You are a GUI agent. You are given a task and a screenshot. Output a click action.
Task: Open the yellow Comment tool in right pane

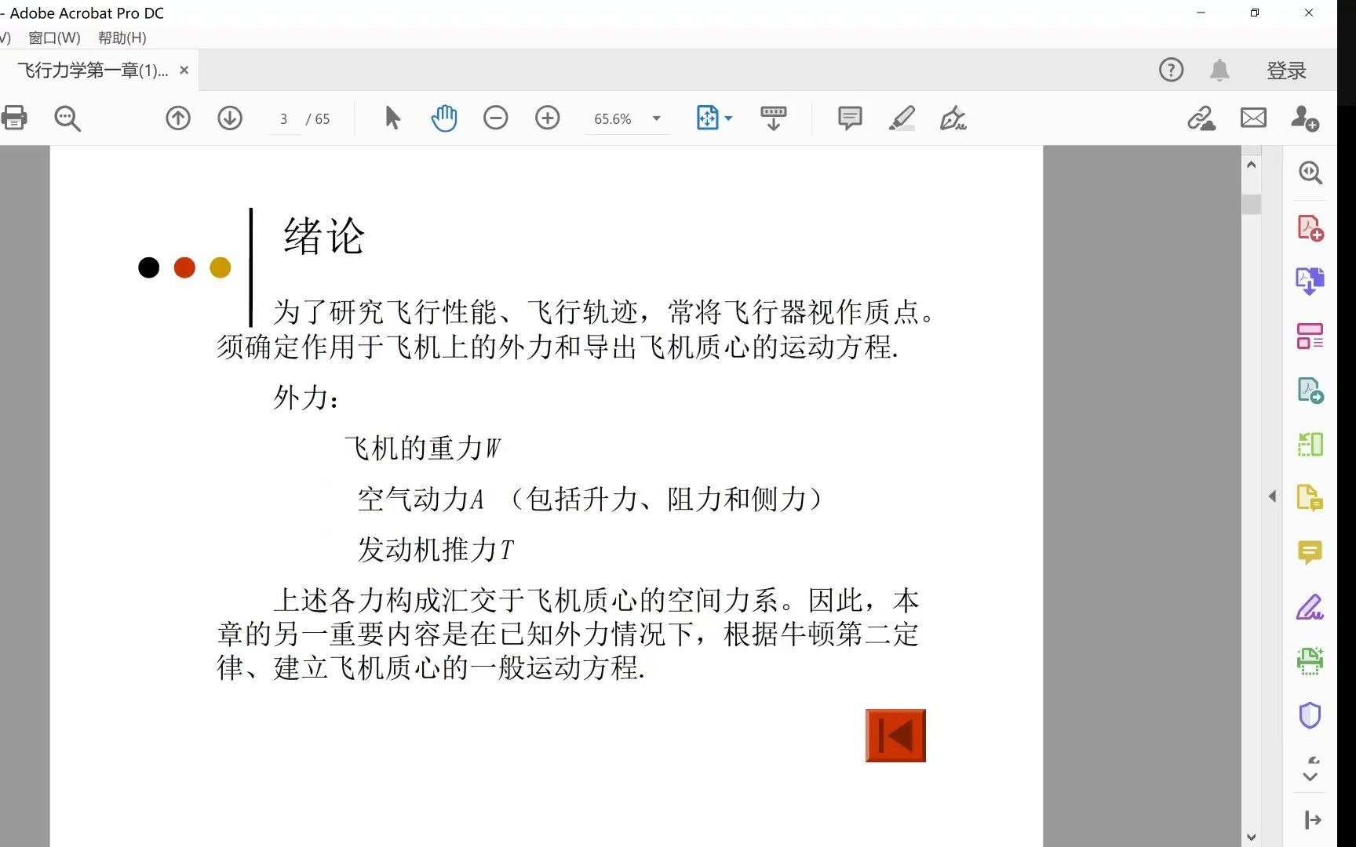[x=1310, y=553]
